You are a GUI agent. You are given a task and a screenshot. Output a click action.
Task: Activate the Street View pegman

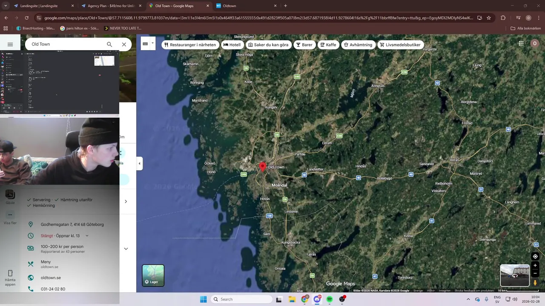tap(535, 283)
